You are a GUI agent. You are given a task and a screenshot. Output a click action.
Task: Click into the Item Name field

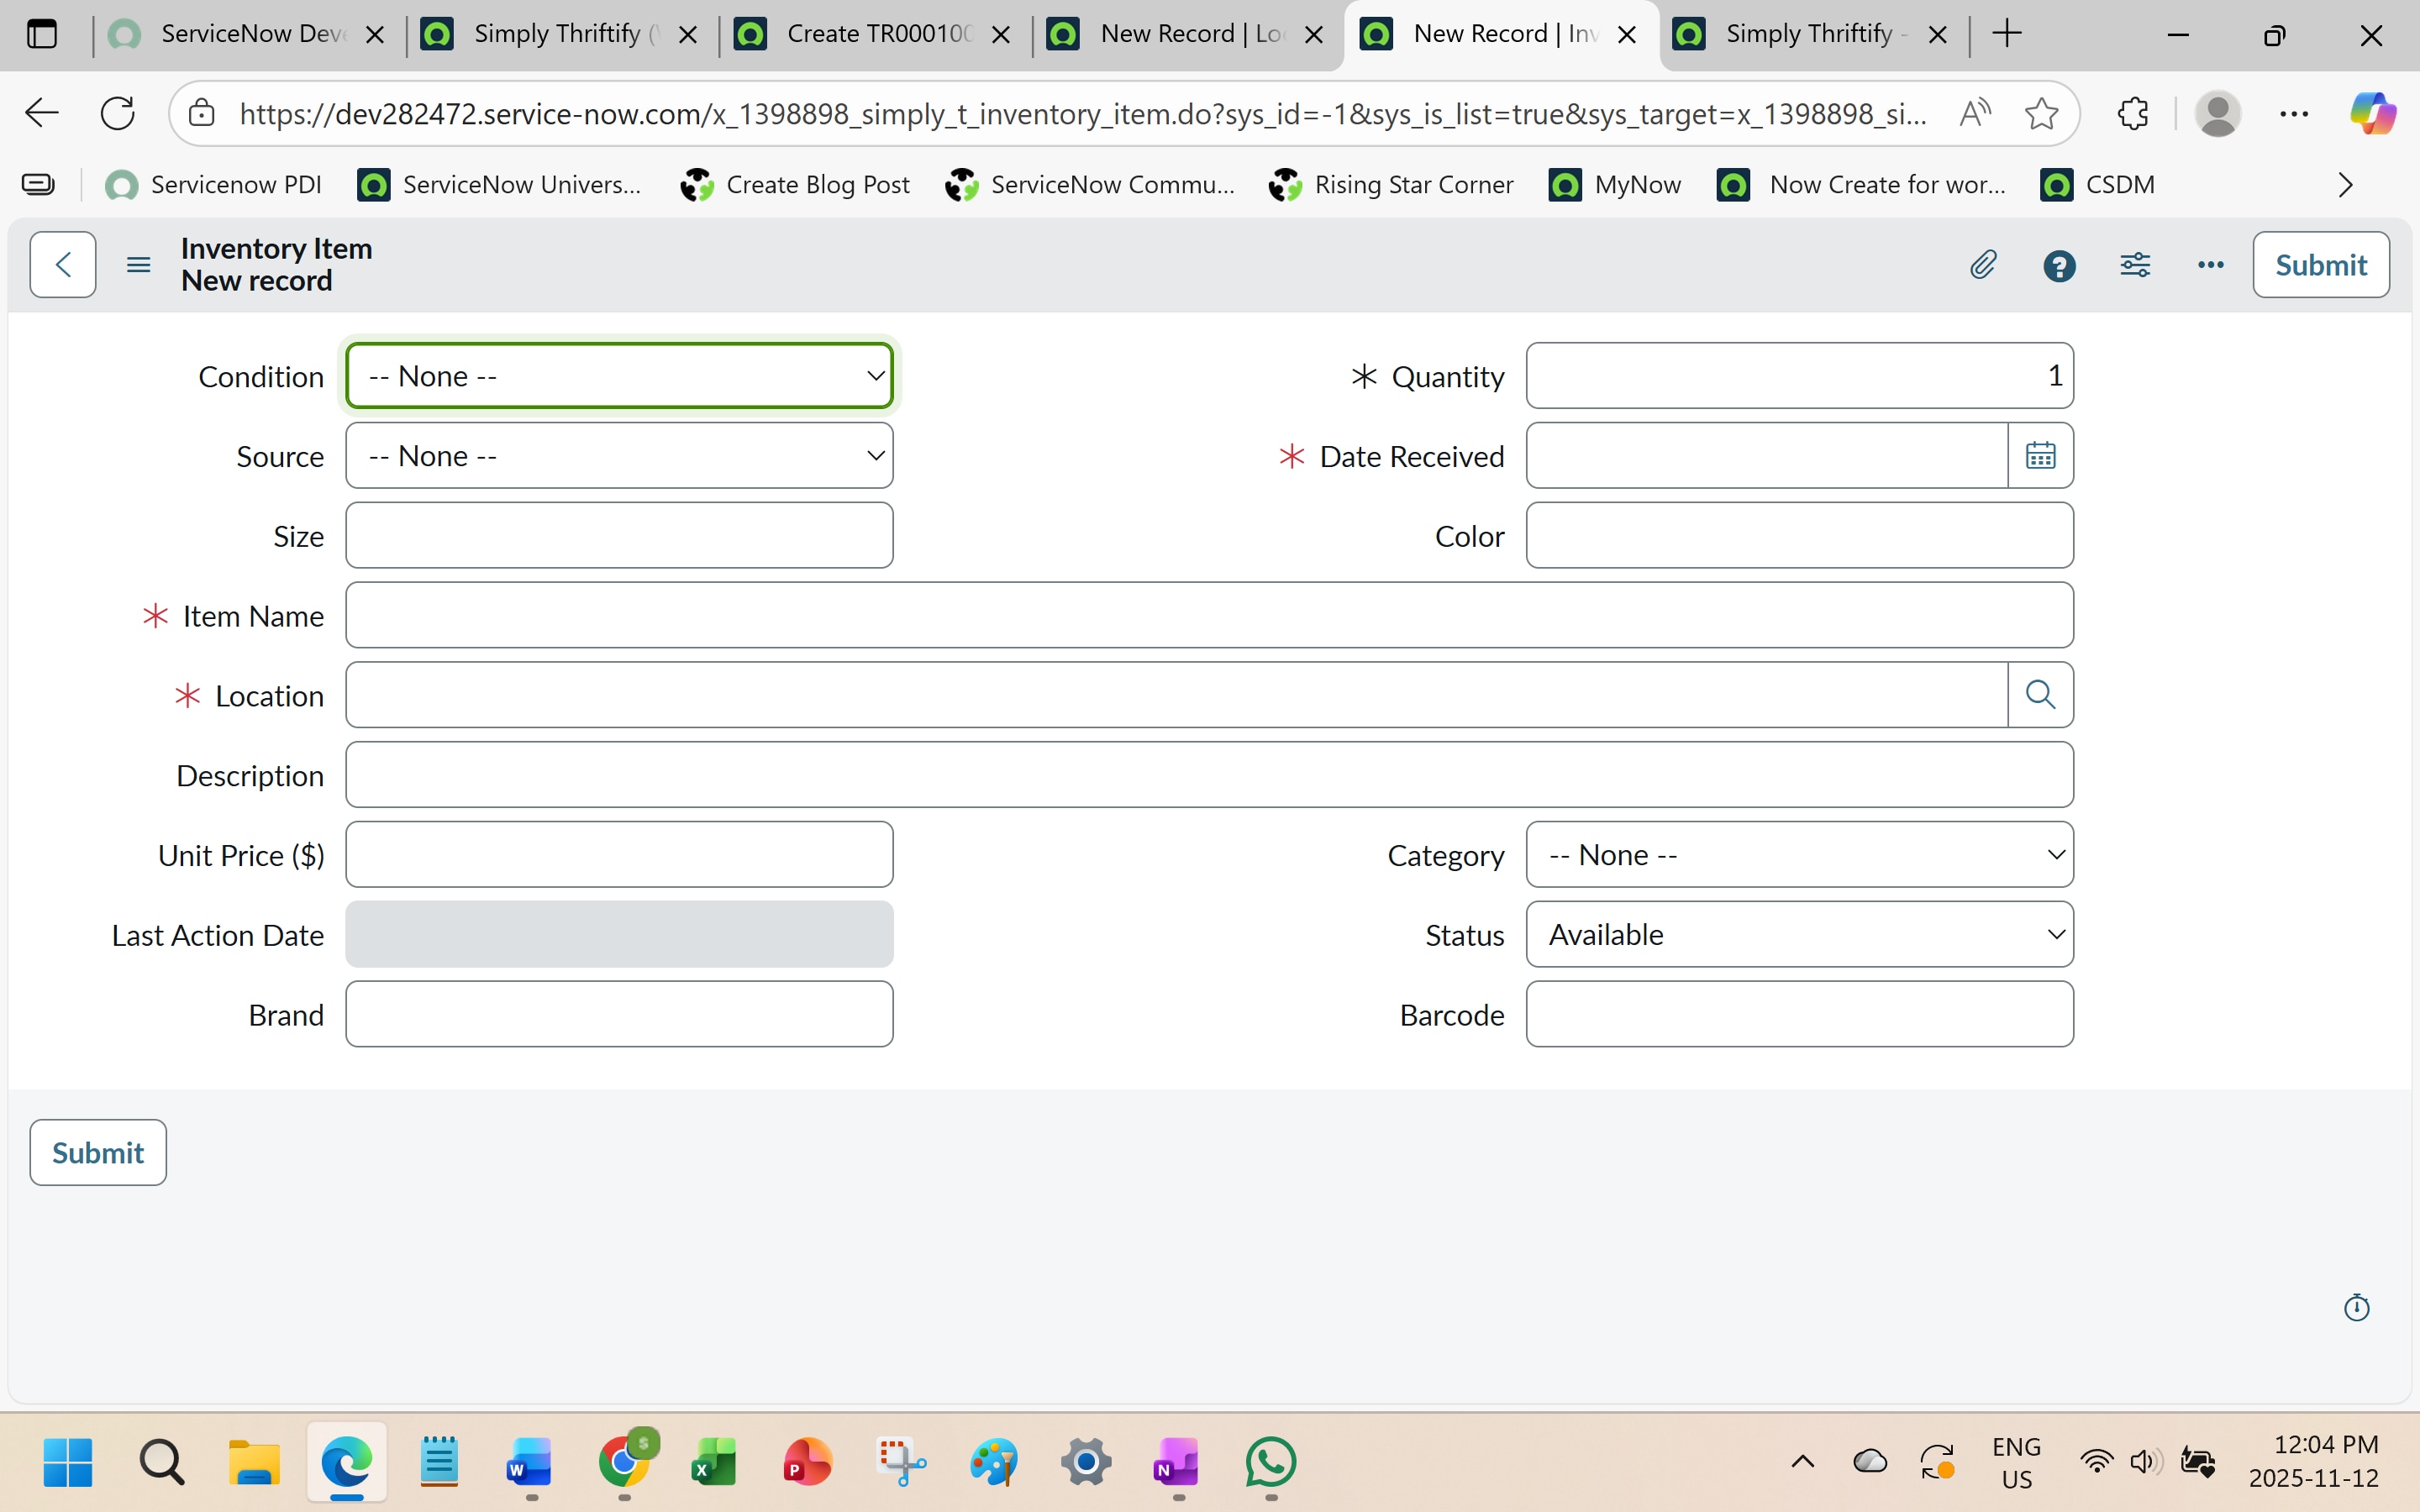point(1209,616)
